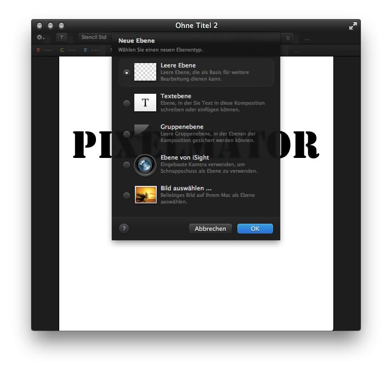Expand the toolbar overflow ellipsis
392x374 pixels.
(307, 39)
